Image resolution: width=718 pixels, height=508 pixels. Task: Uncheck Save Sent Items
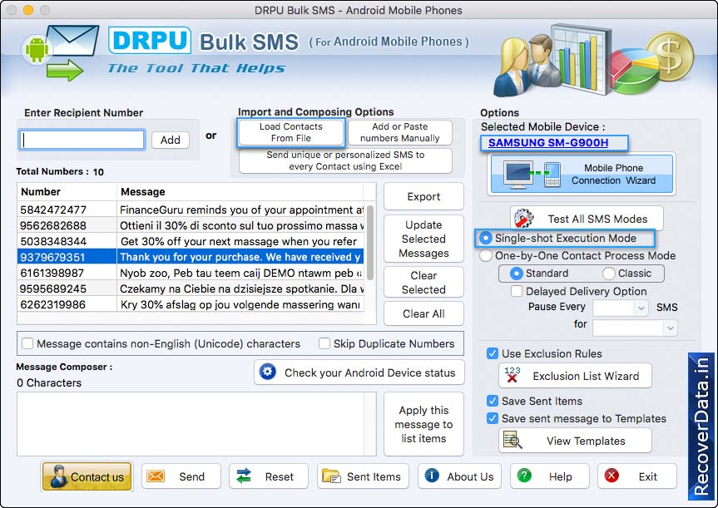coord(493,401)
